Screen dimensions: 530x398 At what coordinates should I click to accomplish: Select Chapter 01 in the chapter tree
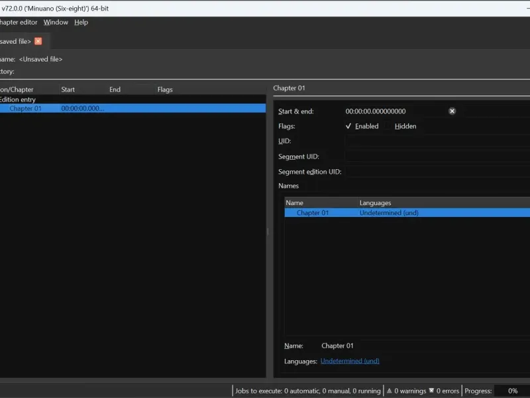click(25, 108)
